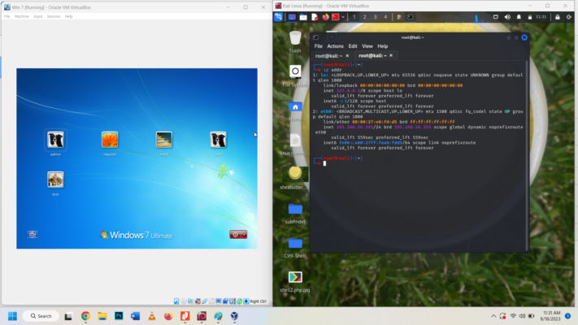Click the Kali panel clock showing 11:31
The height and width of the screenshot is (325, 578).
coord(541,17)
